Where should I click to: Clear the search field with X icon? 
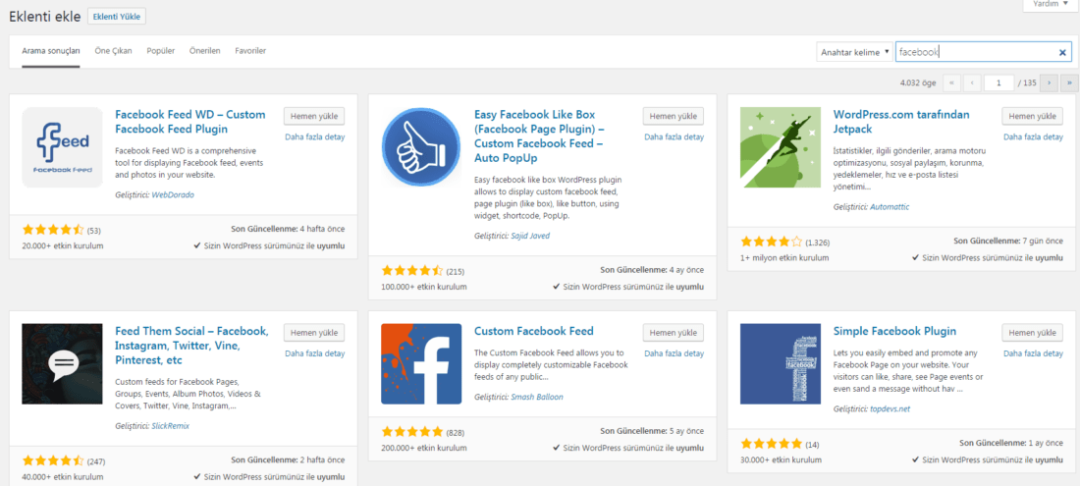[1062, 52]
